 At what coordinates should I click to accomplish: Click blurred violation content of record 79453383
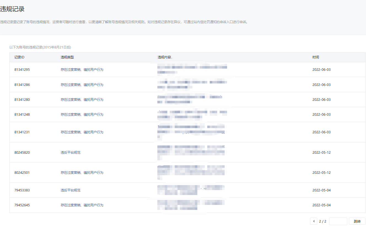click(191, 190)
